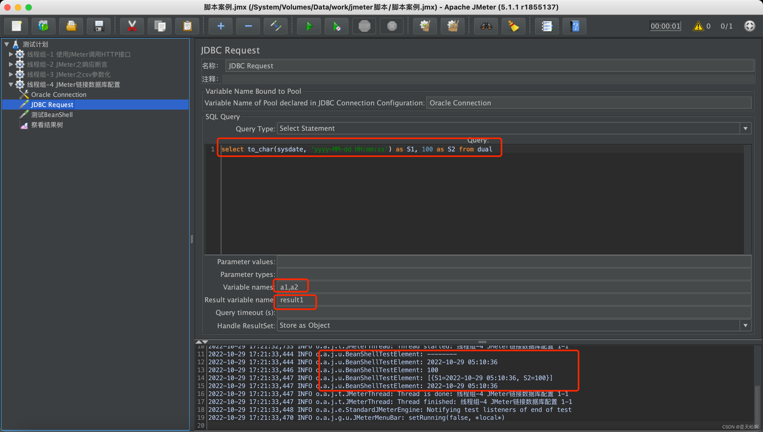Expand 线程组-2 thread group node
This screenshot has width=763, height=432.
[x=11, y=64]
